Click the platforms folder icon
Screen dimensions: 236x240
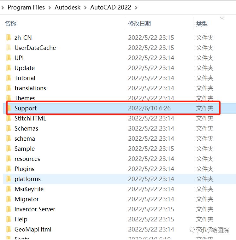point(9,179)
